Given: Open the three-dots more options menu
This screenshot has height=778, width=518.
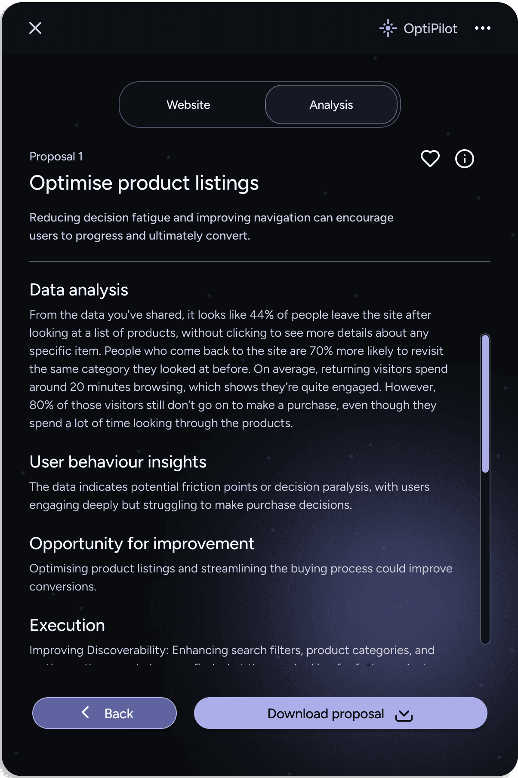Looking at the screenshot, I should pos(483,28).
